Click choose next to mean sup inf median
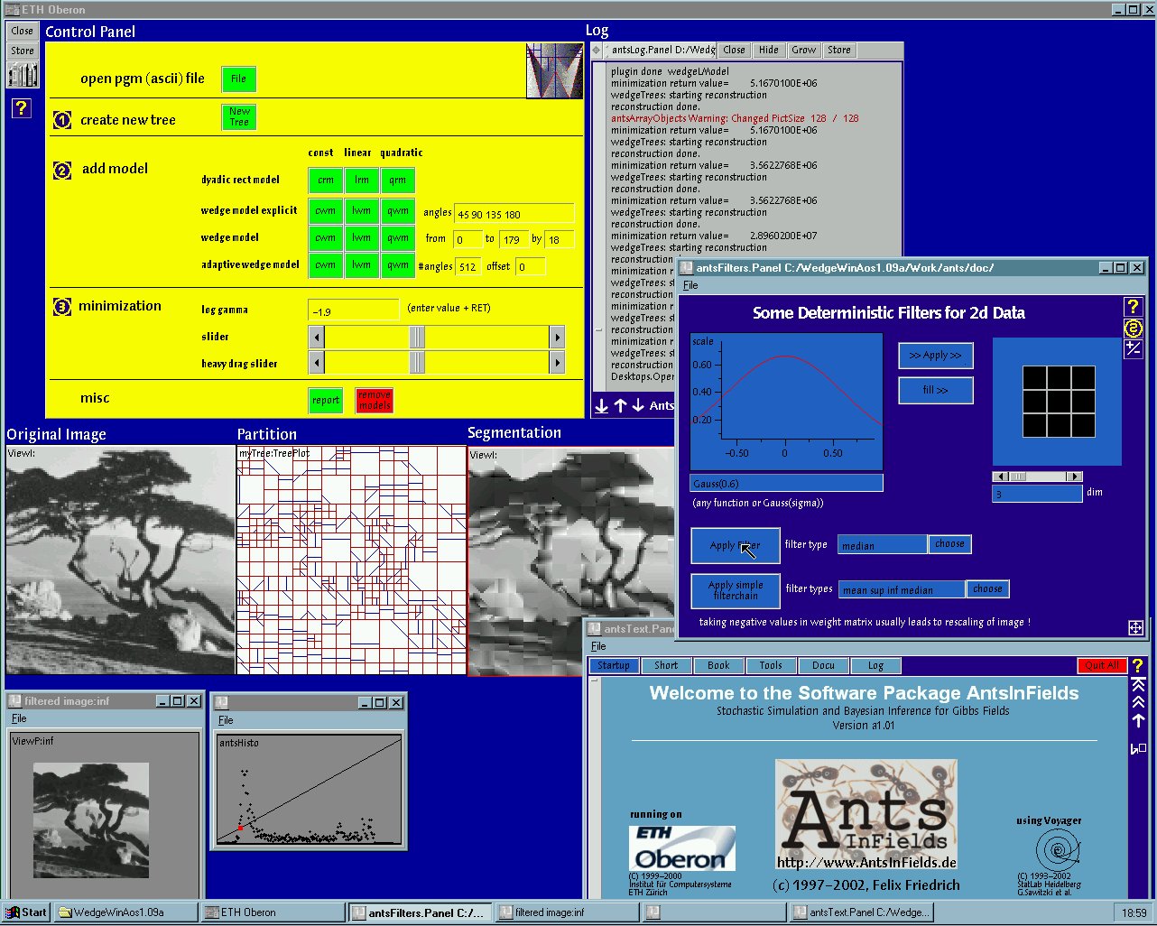Viewport: 1157px width, 926px height. tap(987, 589)
